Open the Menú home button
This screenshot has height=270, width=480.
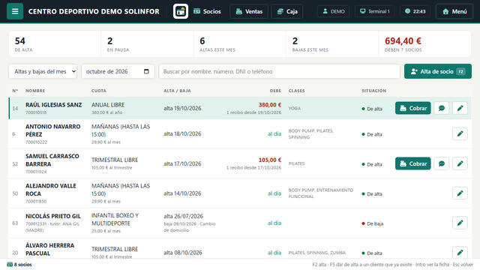click(454, 11)
